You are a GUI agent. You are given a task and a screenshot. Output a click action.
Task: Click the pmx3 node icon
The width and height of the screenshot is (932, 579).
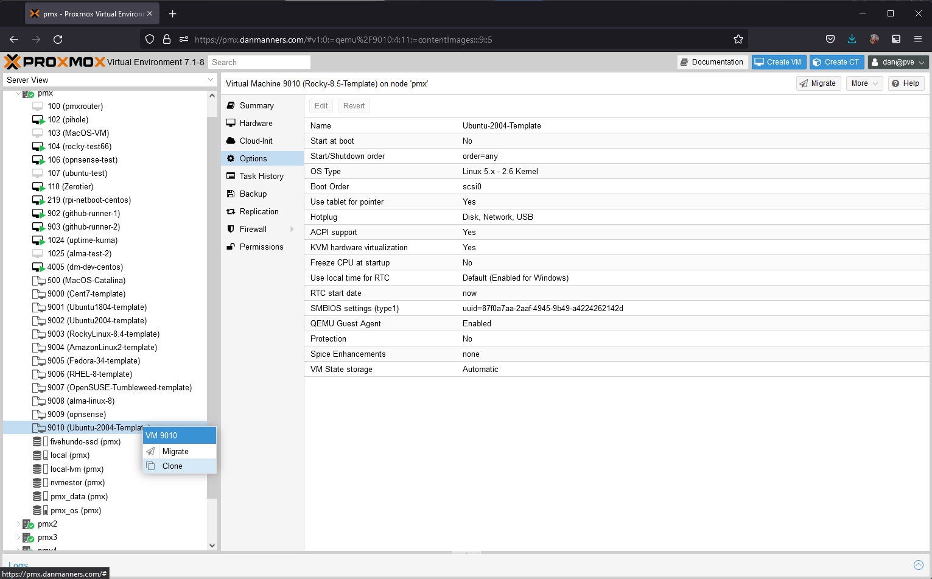click(28, 537)
